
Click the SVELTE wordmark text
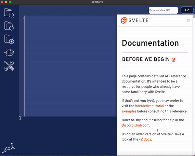pos(138,20)
